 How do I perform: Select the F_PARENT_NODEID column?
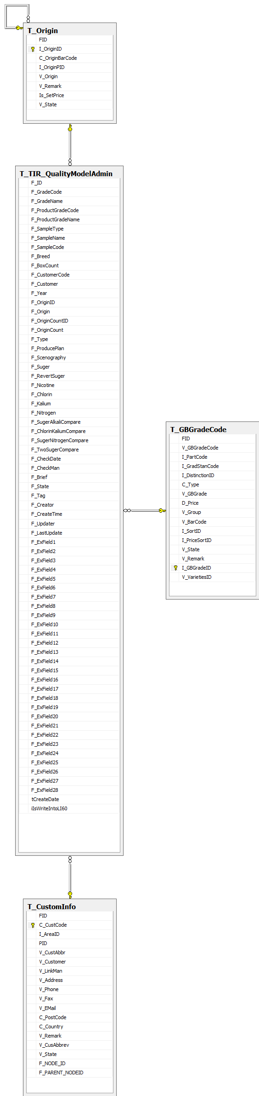69,1073
